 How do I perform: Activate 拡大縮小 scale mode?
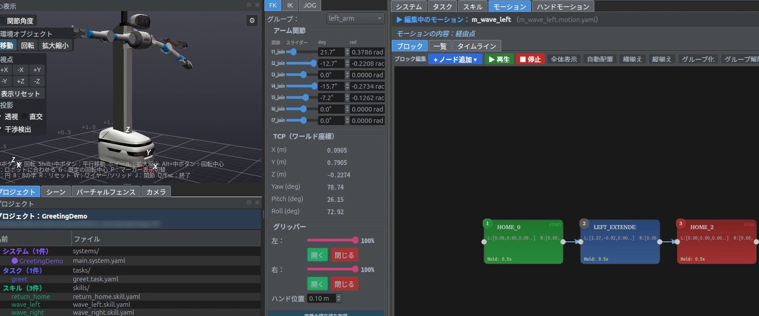(55, 45)
